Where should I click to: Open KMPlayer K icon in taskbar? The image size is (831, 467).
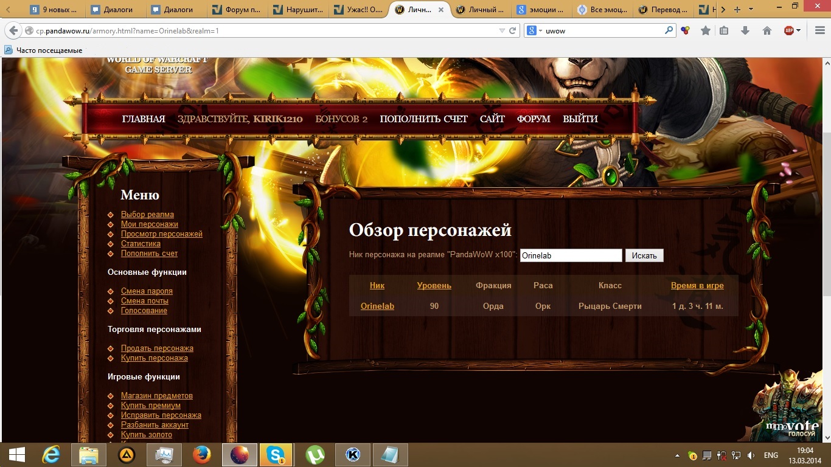[x=352, y=455]
